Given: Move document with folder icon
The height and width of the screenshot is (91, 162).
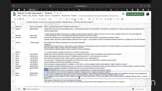Looking at the screenshot, I should coord(58,13).
